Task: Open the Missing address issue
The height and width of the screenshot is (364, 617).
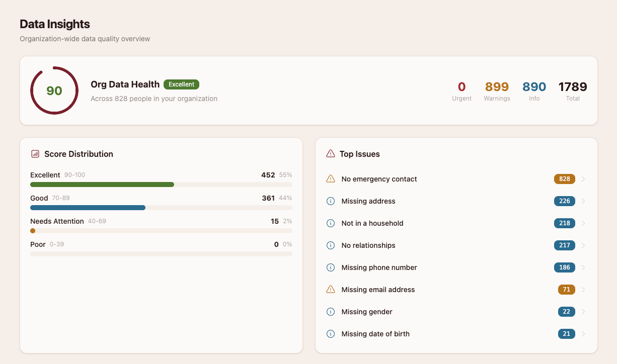Action: click(x=456, y=201)
